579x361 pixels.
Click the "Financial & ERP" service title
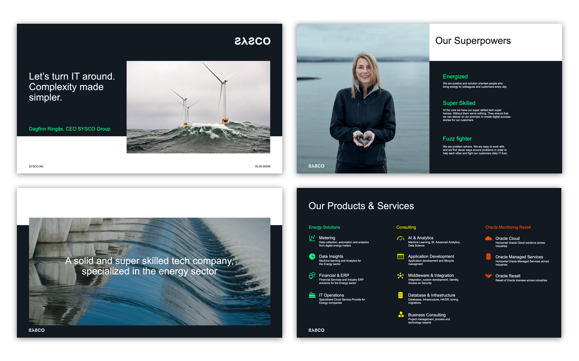[x=334, y=275]
